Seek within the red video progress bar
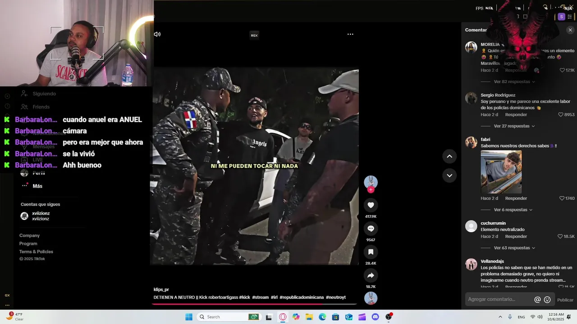This screenshot has width=577, height=324. pos(254,304)
